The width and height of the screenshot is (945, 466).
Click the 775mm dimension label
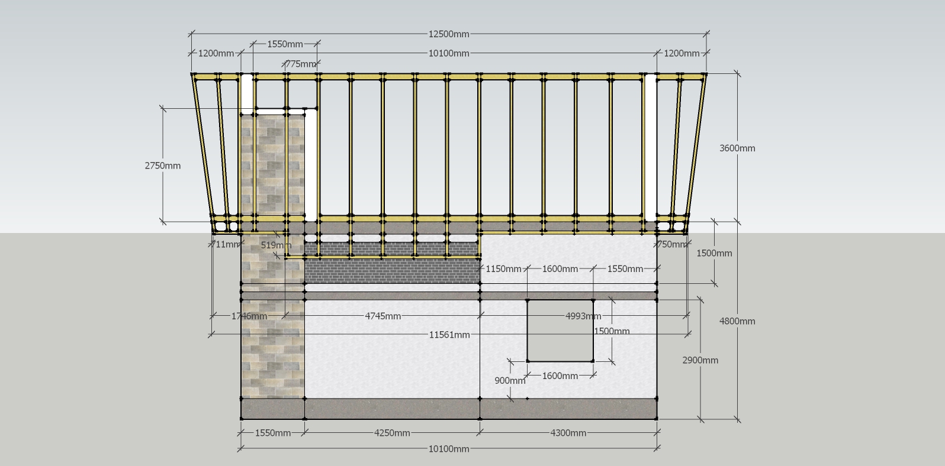(301, 64)
